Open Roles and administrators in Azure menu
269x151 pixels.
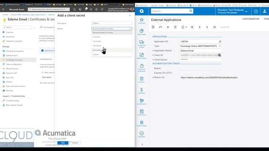click(16, 86)
